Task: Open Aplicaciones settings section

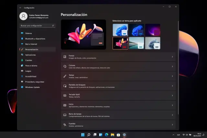Action: pyautogui.click(x=30, y=55)
